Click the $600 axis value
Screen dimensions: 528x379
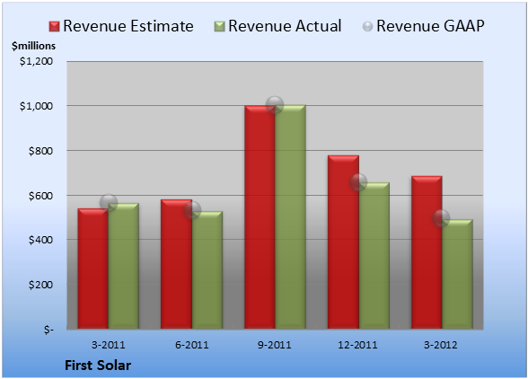40,196
